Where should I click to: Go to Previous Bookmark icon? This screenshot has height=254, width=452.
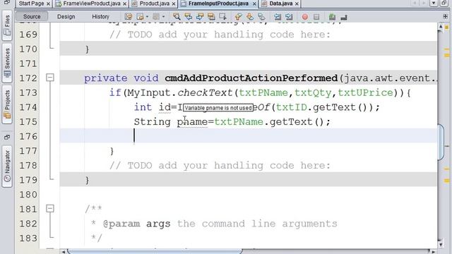[239, 17]
